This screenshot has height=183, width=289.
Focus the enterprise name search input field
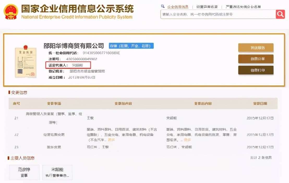coord(218,14)
